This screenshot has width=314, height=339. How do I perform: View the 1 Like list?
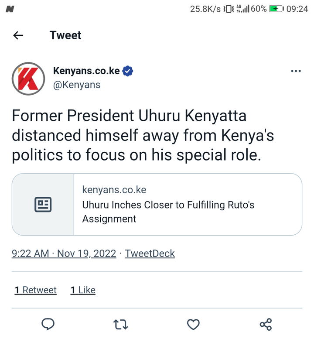83,290
